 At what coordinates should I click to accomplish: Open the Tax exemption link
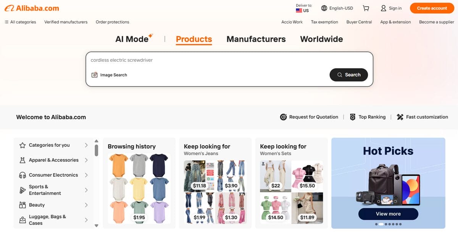pyautogui.click(x=324, y=22)
